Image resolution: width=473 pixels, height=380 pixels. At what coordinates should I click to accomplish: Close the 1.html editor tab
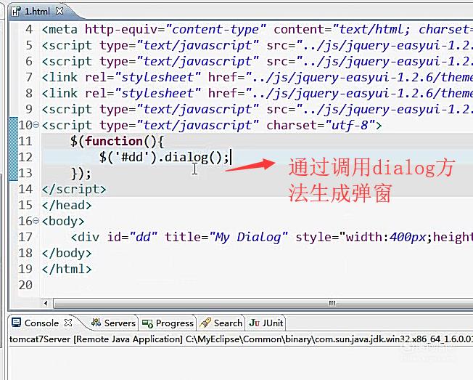pyautogui.click(x=59, y=11)
